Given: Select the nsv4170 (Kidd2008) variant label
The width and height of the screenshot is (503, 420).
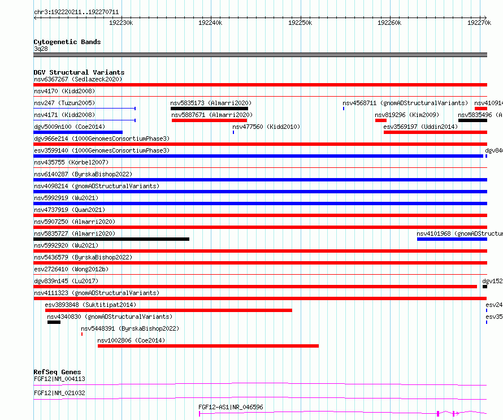Looking at the screenshot, I should click(64, 91).
